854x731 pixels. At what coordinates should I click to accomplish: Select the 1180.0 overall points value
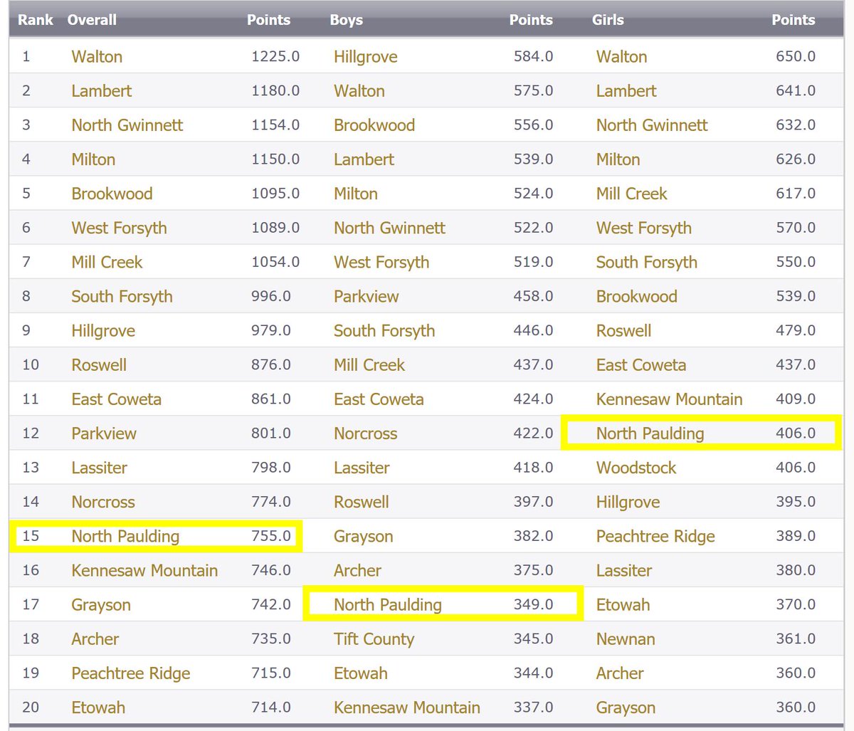[x=275, y=90]
